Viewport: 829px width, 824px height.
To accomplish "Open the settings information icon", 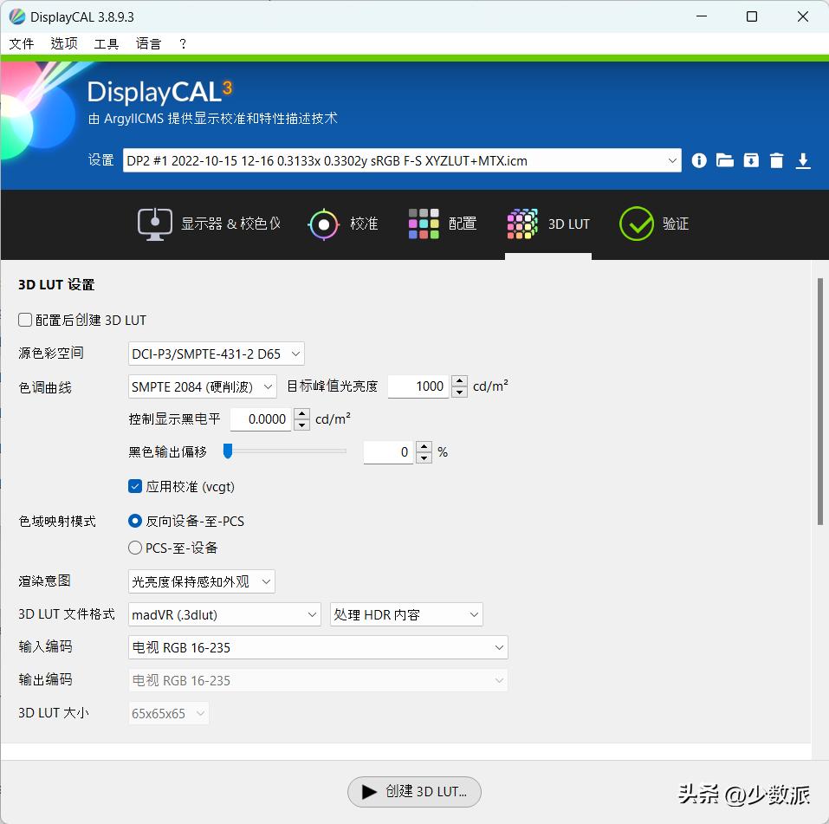I will pos(699,160).
